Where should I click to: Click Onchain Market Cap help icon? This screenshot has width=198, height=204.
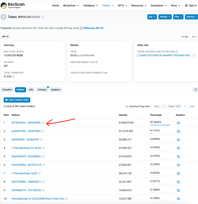[96, 62]
